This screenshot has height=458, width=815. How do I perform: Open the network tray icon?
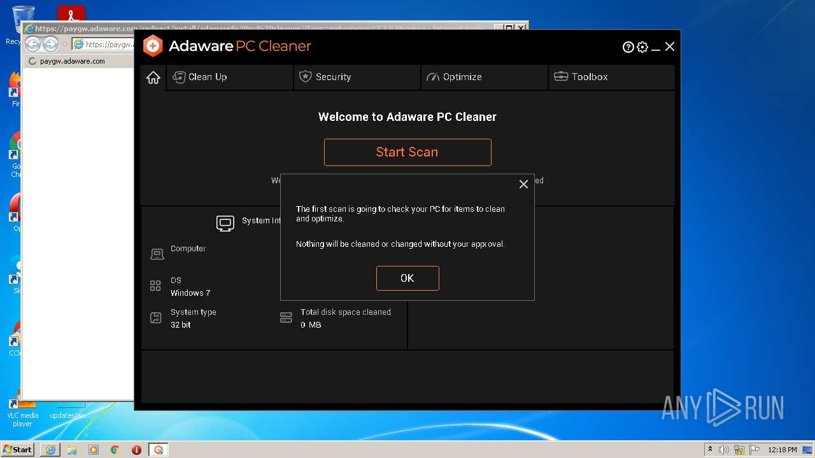click(739, 450)
